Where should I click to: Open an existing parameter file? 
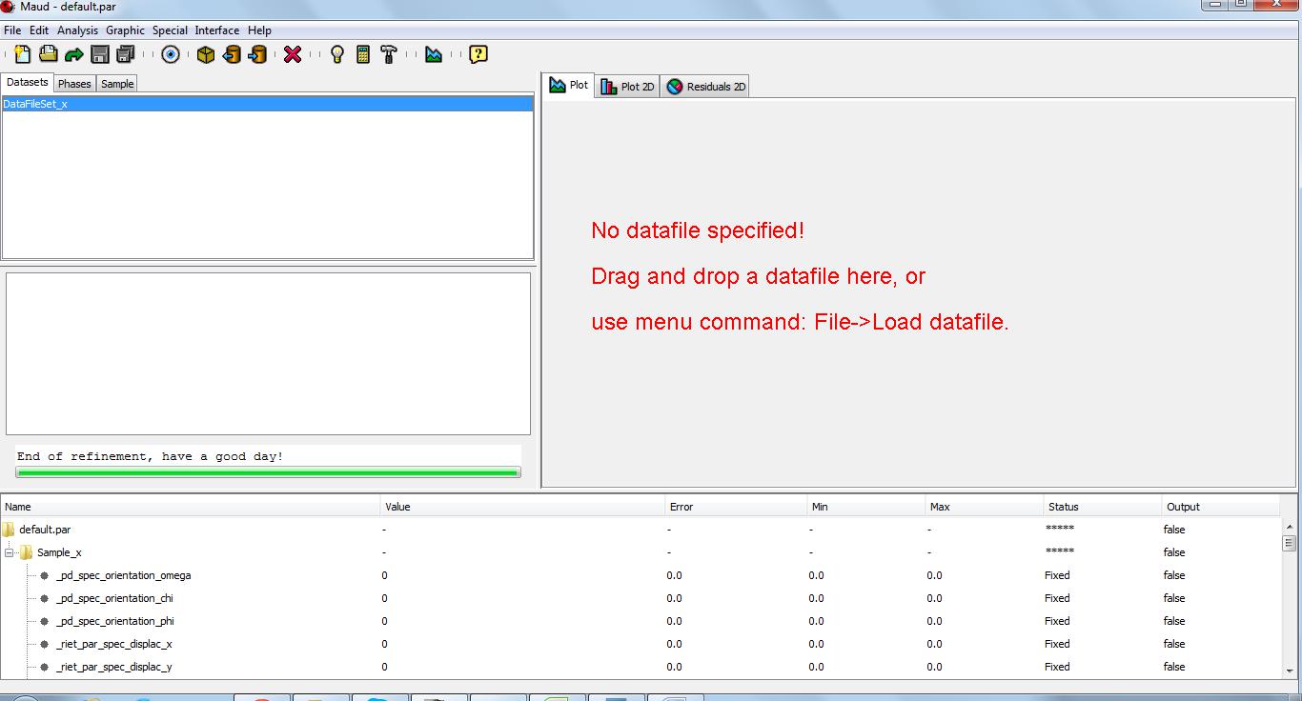pyautogui.click(x=48, y=54)
